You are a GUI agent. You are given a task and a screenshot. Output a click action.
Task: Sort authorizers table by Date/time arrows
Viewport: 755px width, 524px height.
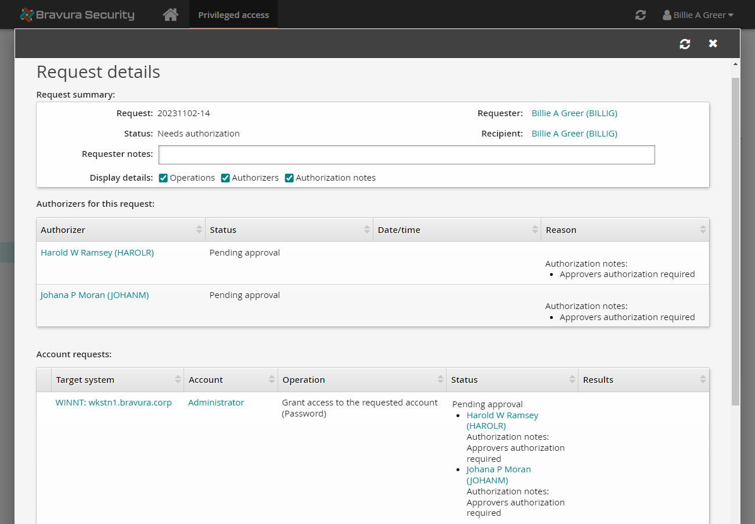[535, 230]
